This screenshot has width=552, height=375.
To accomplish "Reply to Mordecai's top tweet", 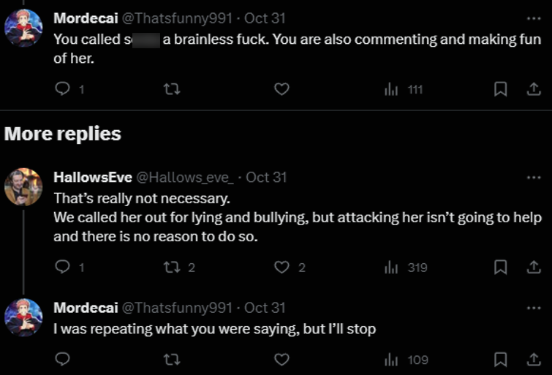I will point(64,89).
